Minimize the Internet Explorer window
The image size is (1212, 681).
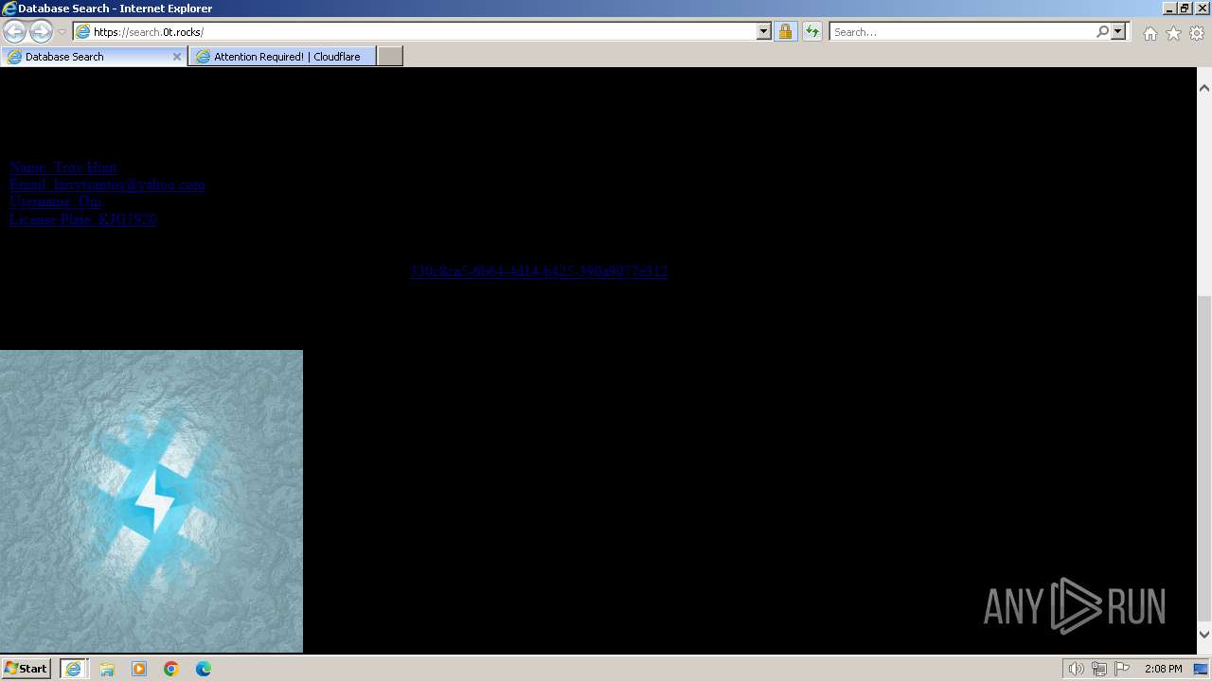tap(1168, 8)
